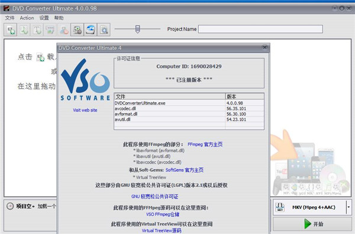The width and height of the screenshot is (355, 234).
Task: Expand the output format dropdown arrow
Action: 348,207
